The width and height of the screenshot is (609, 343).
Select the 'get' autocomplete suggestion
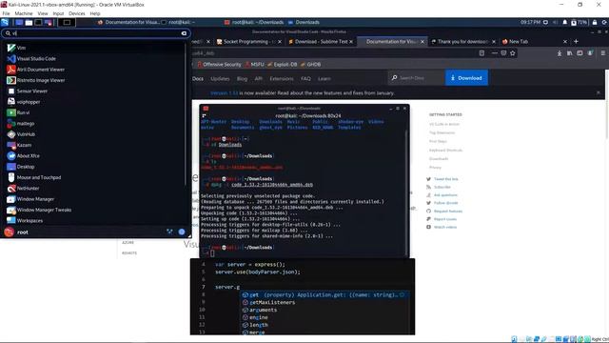click(x=324, y=294)
